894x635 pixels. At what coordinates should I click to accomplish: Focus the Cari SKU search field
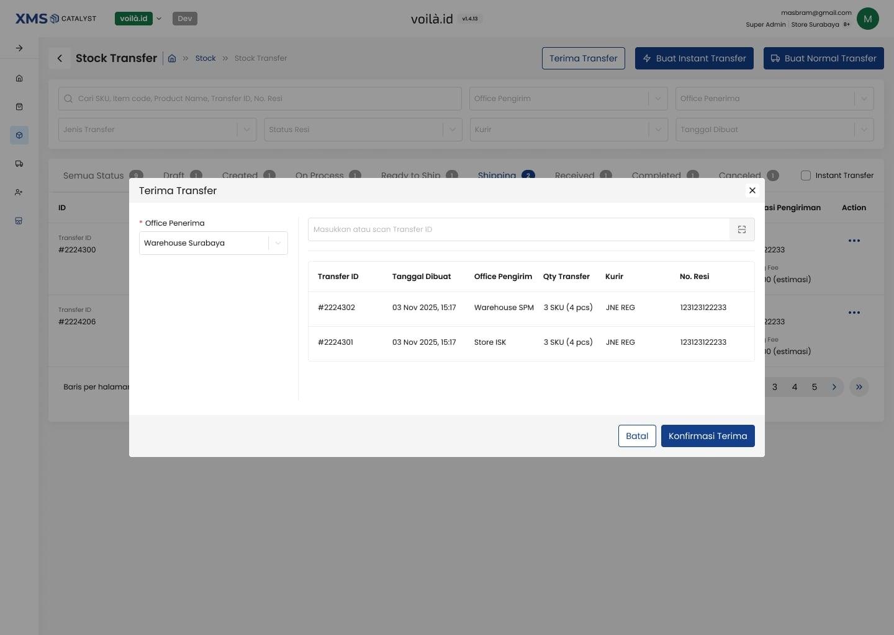point(260,99)
